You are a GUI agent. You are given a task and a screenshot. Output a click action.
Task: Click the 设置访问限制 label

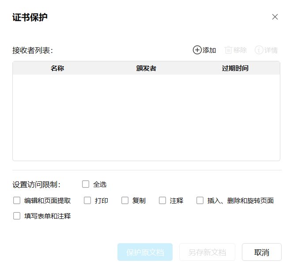37,184
